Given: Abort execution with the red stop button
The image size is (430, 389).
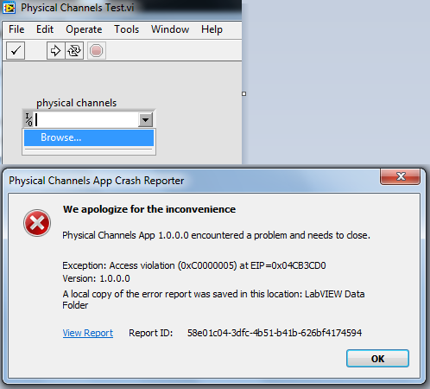Looking at the screenshot, I should tap(97, 51).
